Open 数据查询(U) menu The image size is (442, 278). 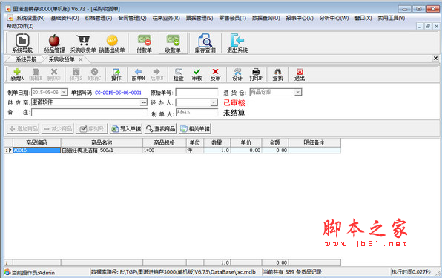[x=266, y=18]
